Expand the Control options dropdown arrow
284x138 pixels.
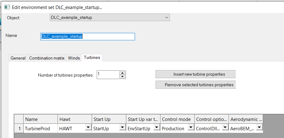[x=225, y=128]
